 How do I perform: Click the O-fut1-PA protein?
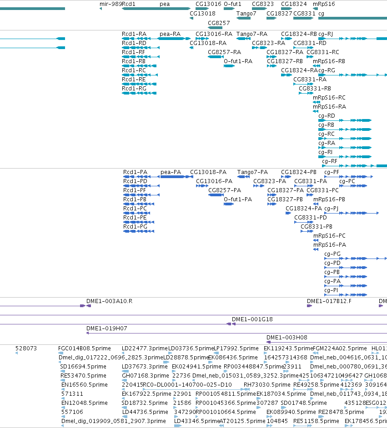238,199
